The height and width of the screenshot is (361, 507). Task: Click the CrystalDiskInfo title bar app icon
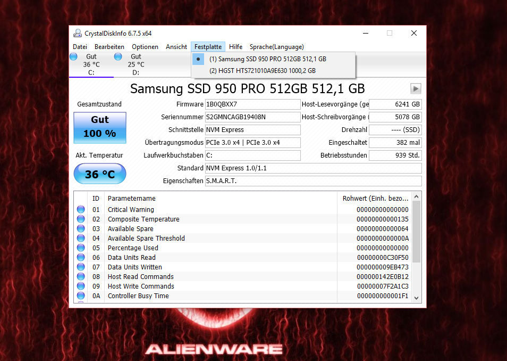tap(78, 33)
